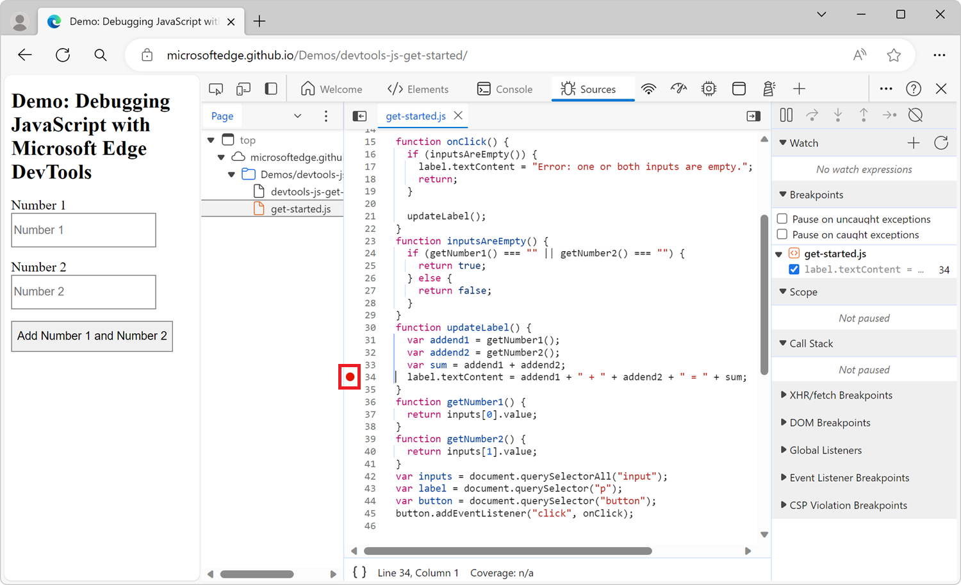Switch to the Console tab

505,88
